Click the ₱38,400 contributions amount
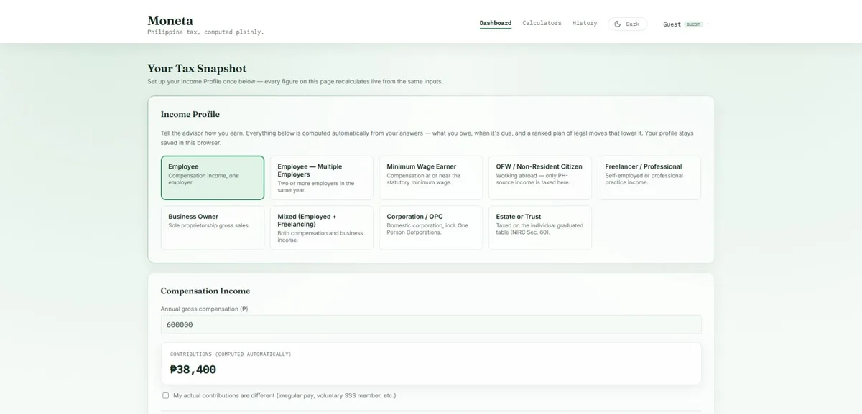Viewport: 862px width, 414px height. (x=193, y=370)
